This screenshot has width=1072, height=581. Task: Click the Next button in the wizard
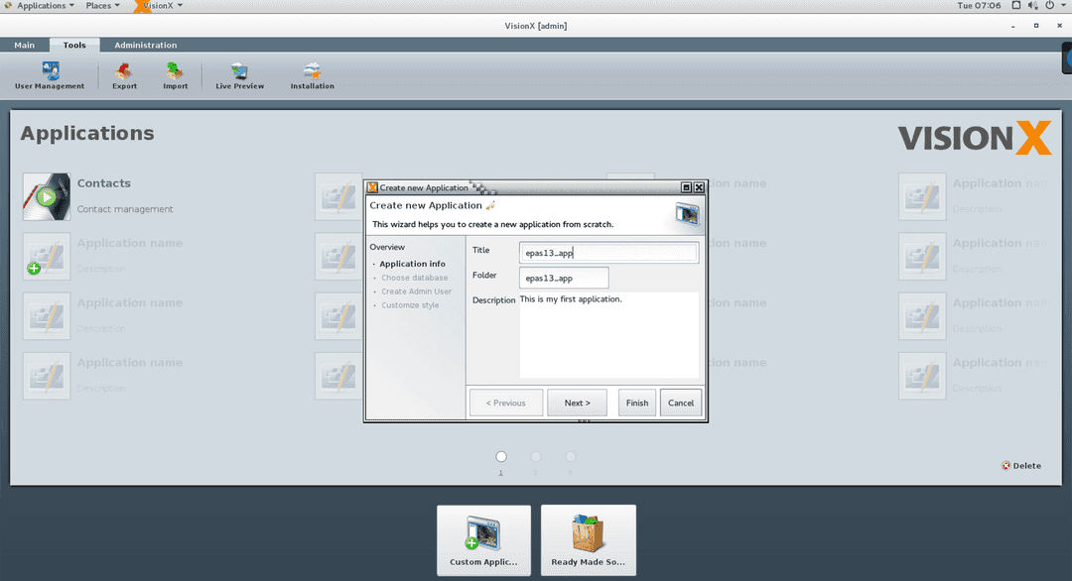pos(577,403)
